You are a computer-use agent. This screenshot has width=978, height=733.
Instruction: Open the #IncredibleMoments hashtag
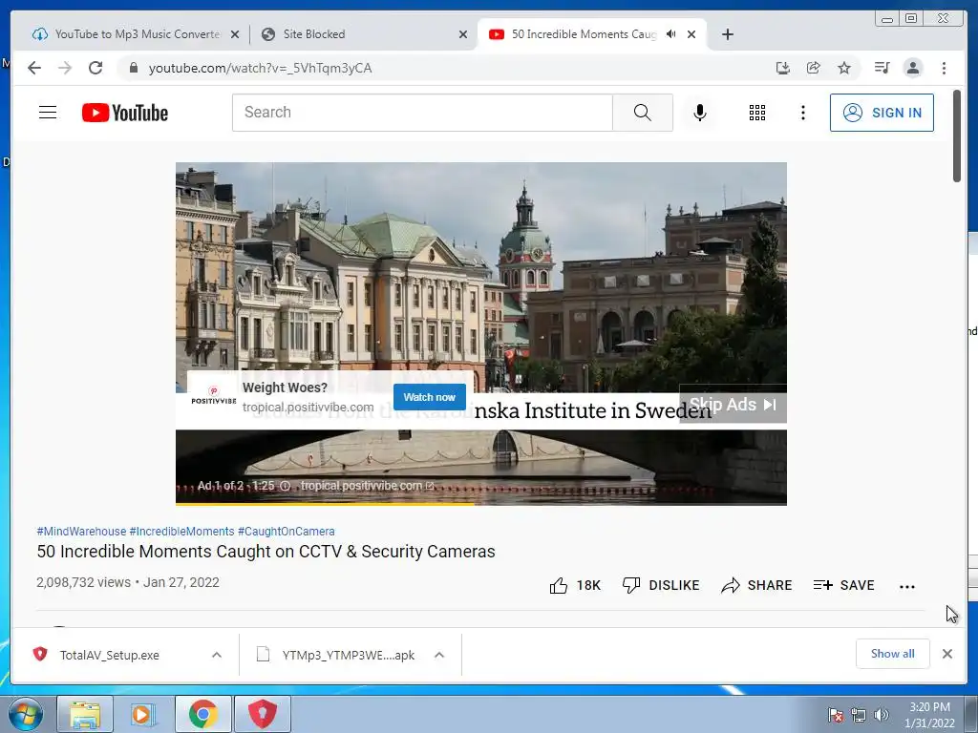(x=181, y=532)
